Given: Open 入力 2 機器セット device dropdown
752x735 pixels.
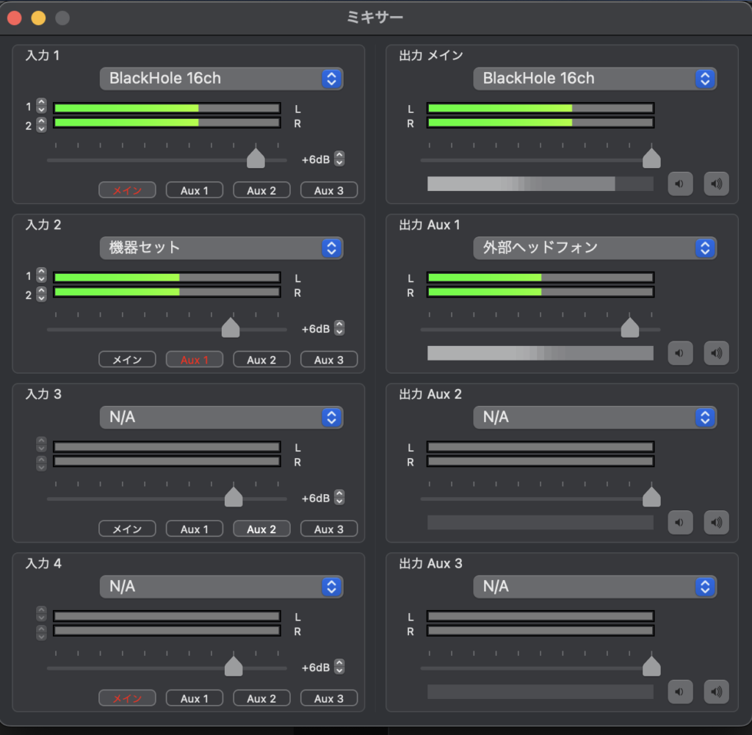Looking at the screenshot, I should [x=221, y=248].
